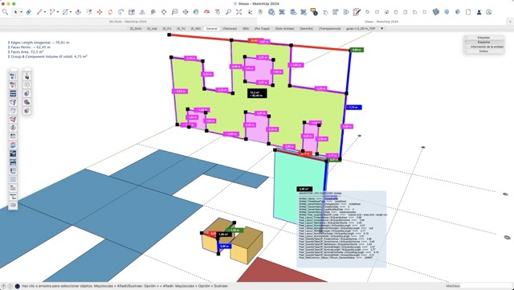Expand the shape tool dropdown arrow
Image resolution: width=514 pixels, height=290 pixels.
(x=71, y=13)
